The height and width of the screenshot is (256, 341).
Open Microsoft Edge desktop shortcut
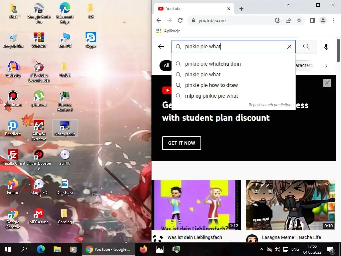click(x=65, y=13)
